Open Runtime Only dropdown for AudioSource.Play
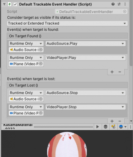The image size is (133, 157). click(26, 44)
